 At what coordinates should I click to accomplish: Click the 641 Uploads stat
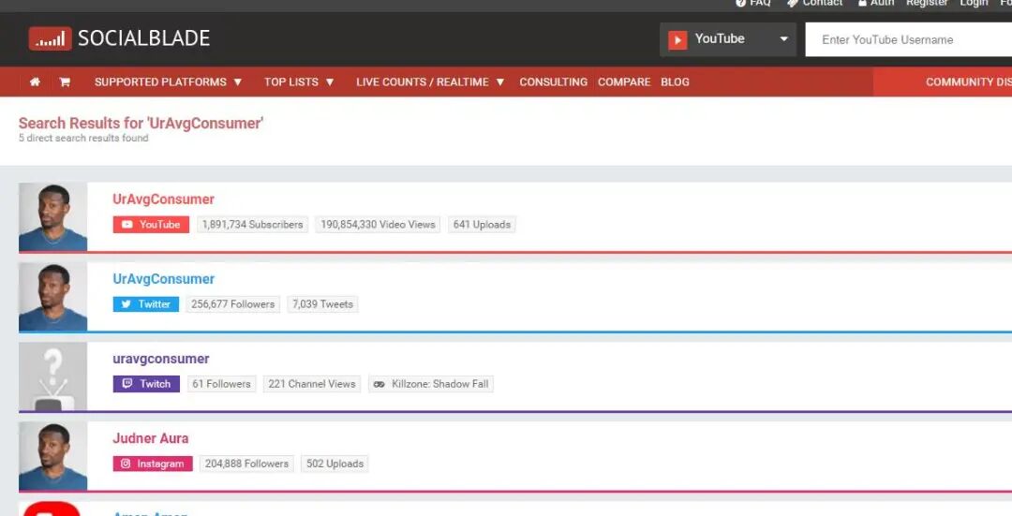[482, 225]
